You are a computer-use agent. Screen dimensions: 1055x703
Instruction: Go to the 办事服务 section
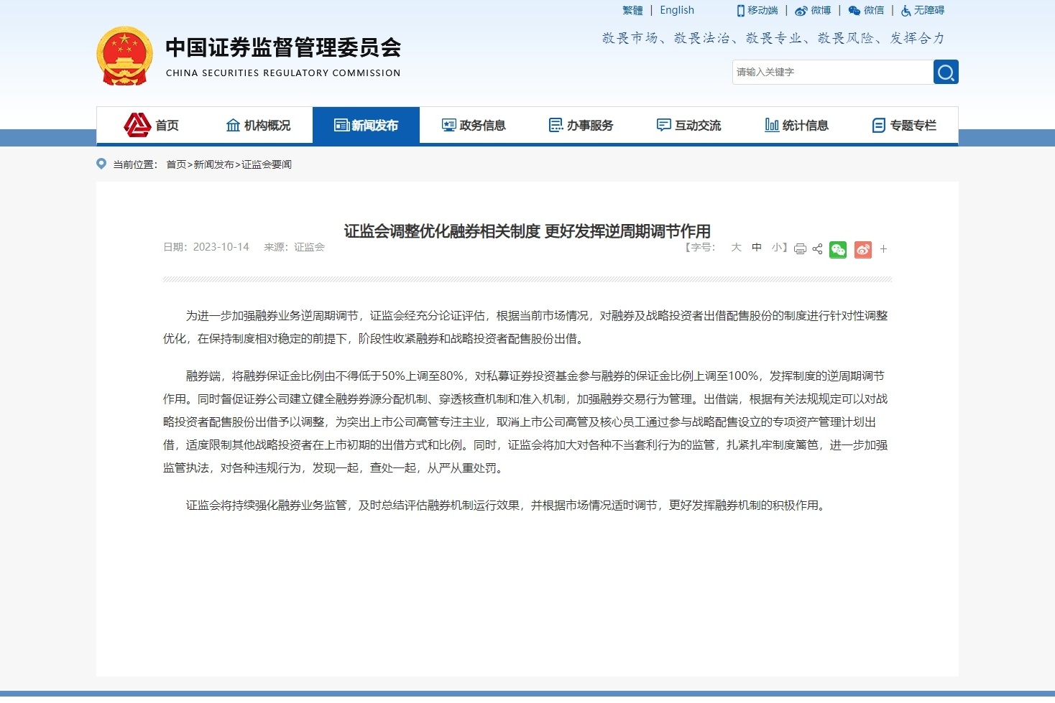[x=581, y=126]
